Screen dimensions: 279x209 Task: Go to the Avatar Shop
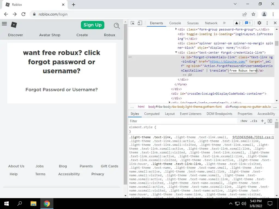coord(50,35)
